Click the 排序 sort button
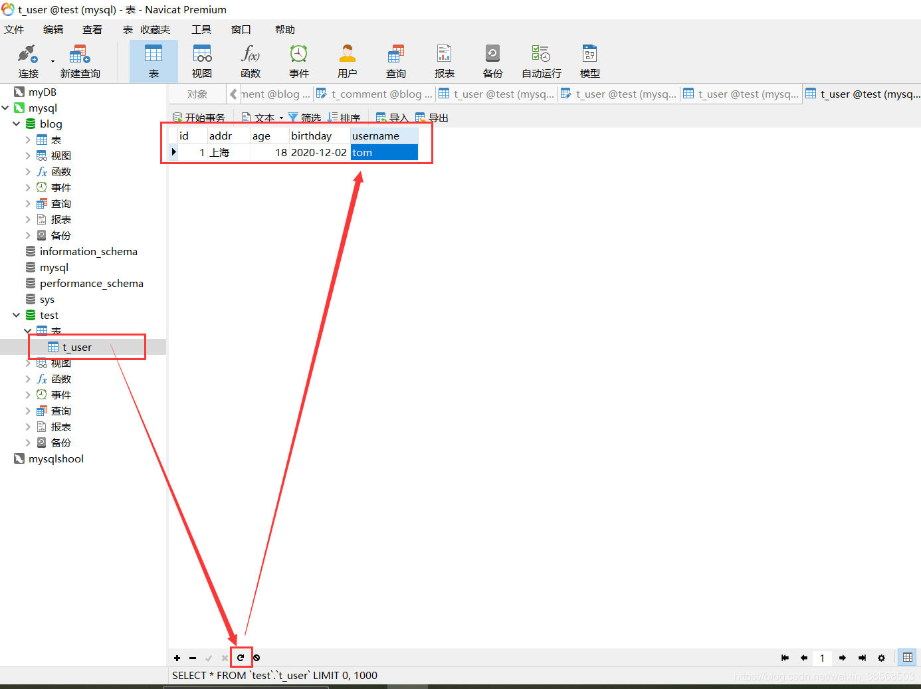 click(x=344, y=118)
